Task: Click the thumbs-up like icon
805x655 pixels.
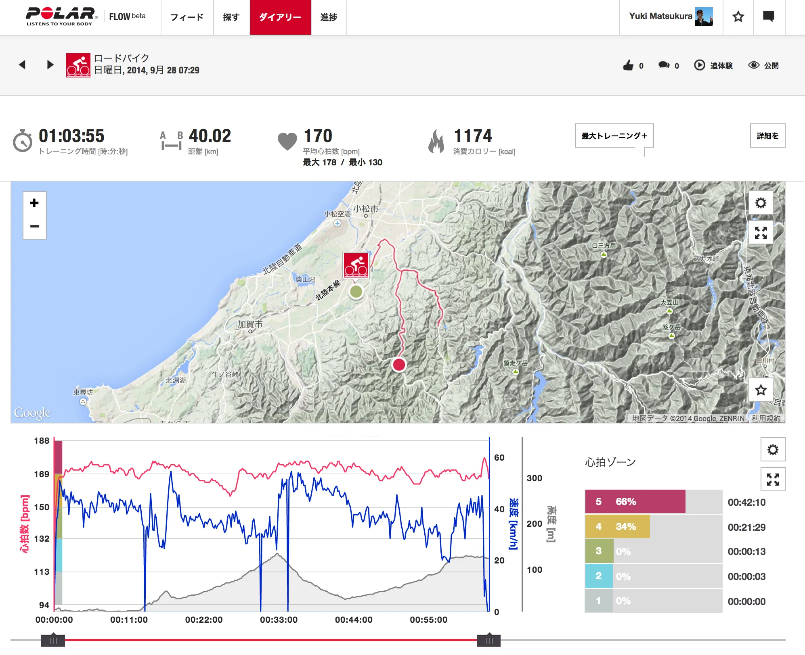Action: [x=628, y=65]
